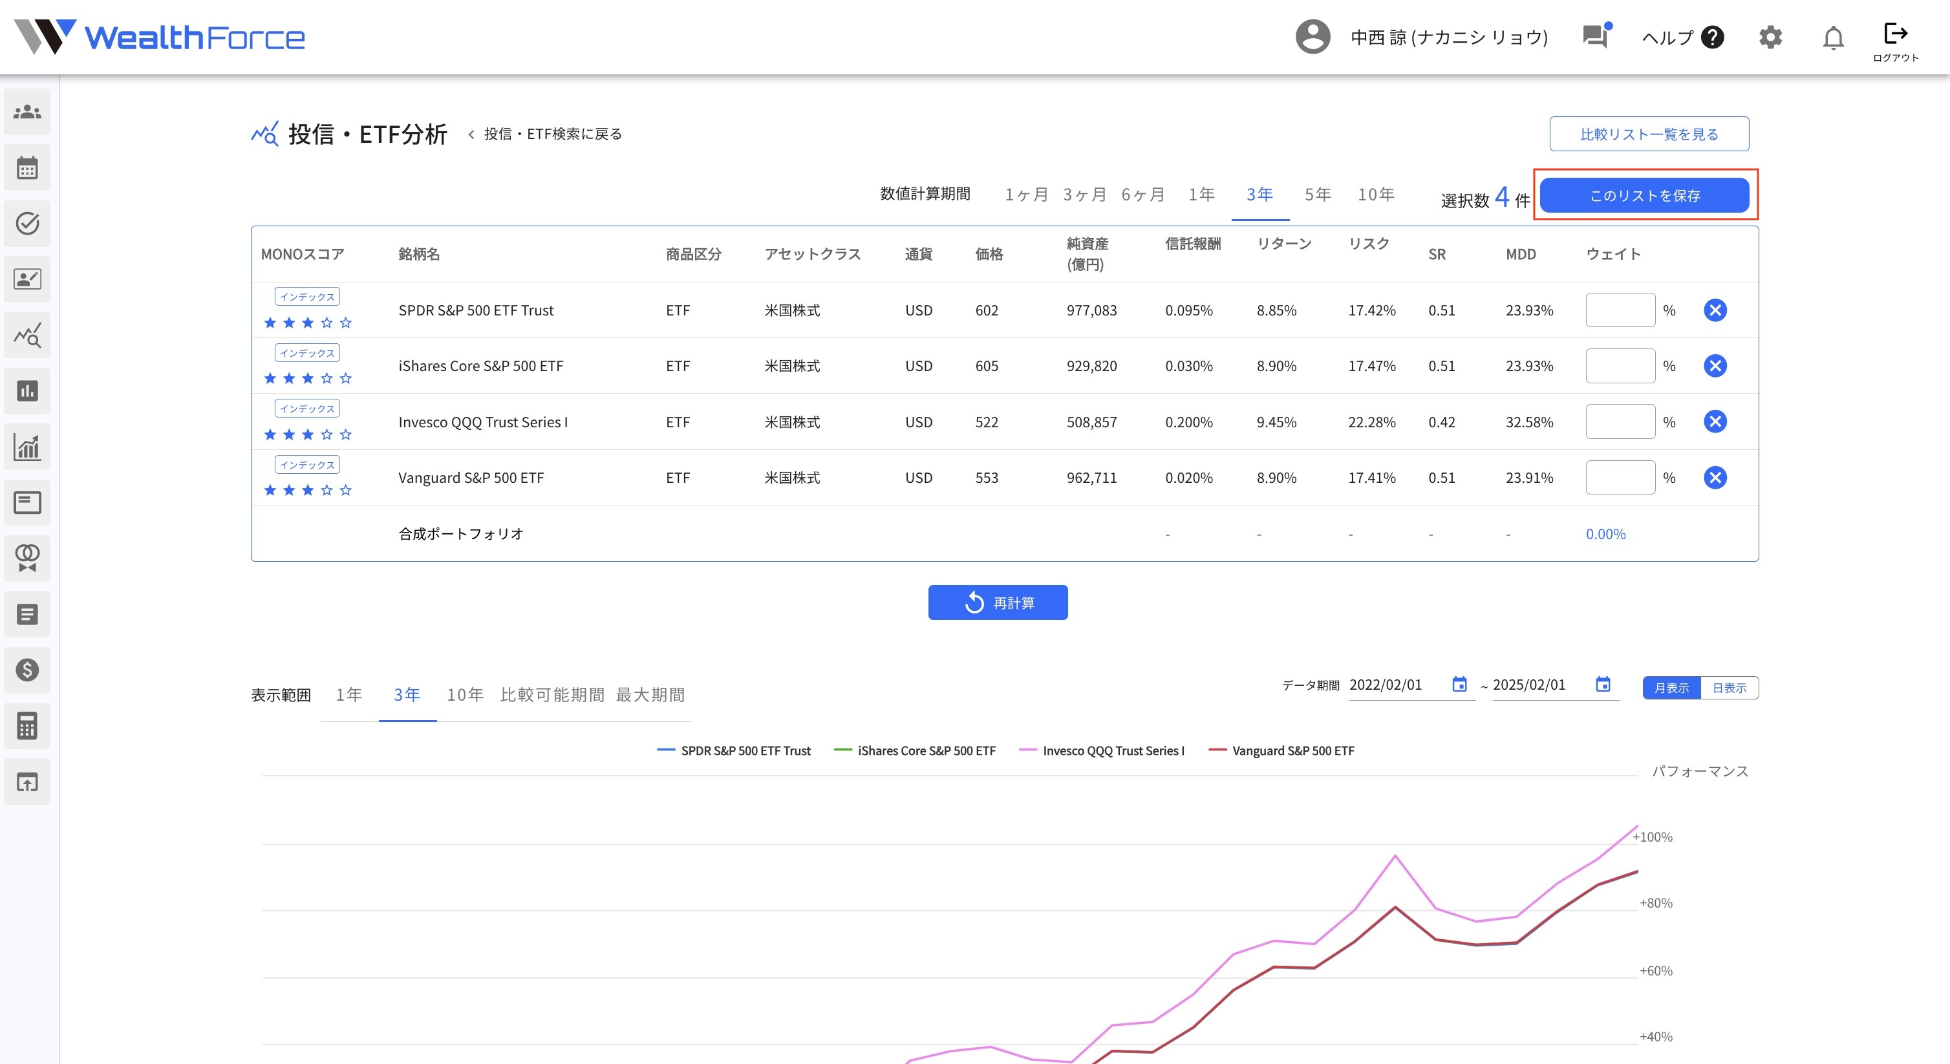Click the dollar sign sidebar icon
1950x1064 pixels.
tap(27, 670)
